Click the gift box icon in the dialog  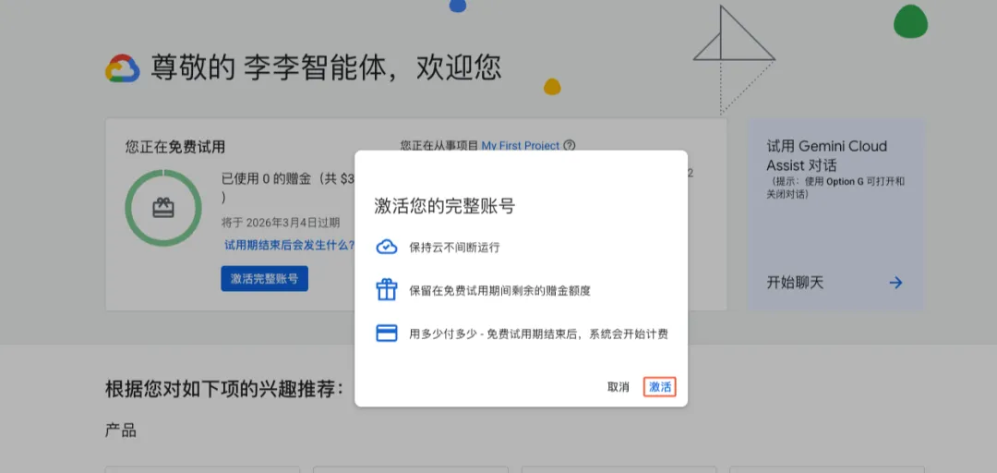[387, 290]
